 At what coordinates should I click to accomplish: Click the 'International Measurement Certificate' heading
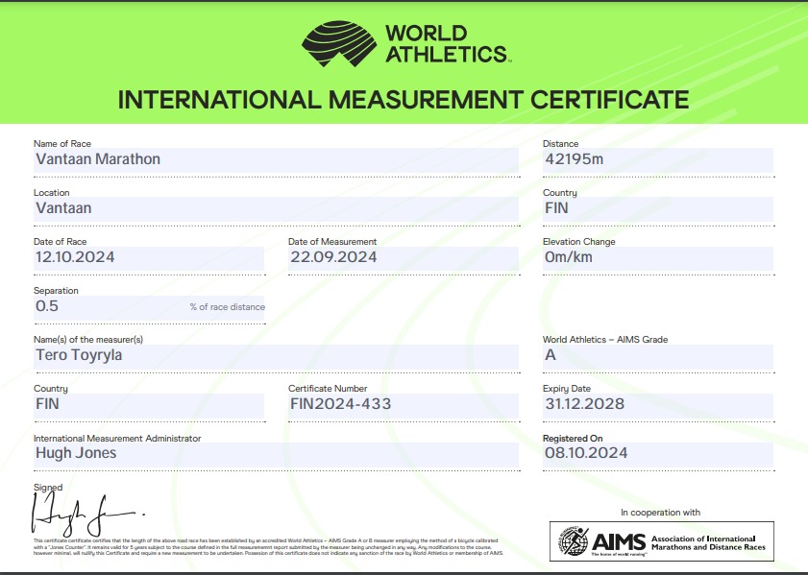point(404,100)
